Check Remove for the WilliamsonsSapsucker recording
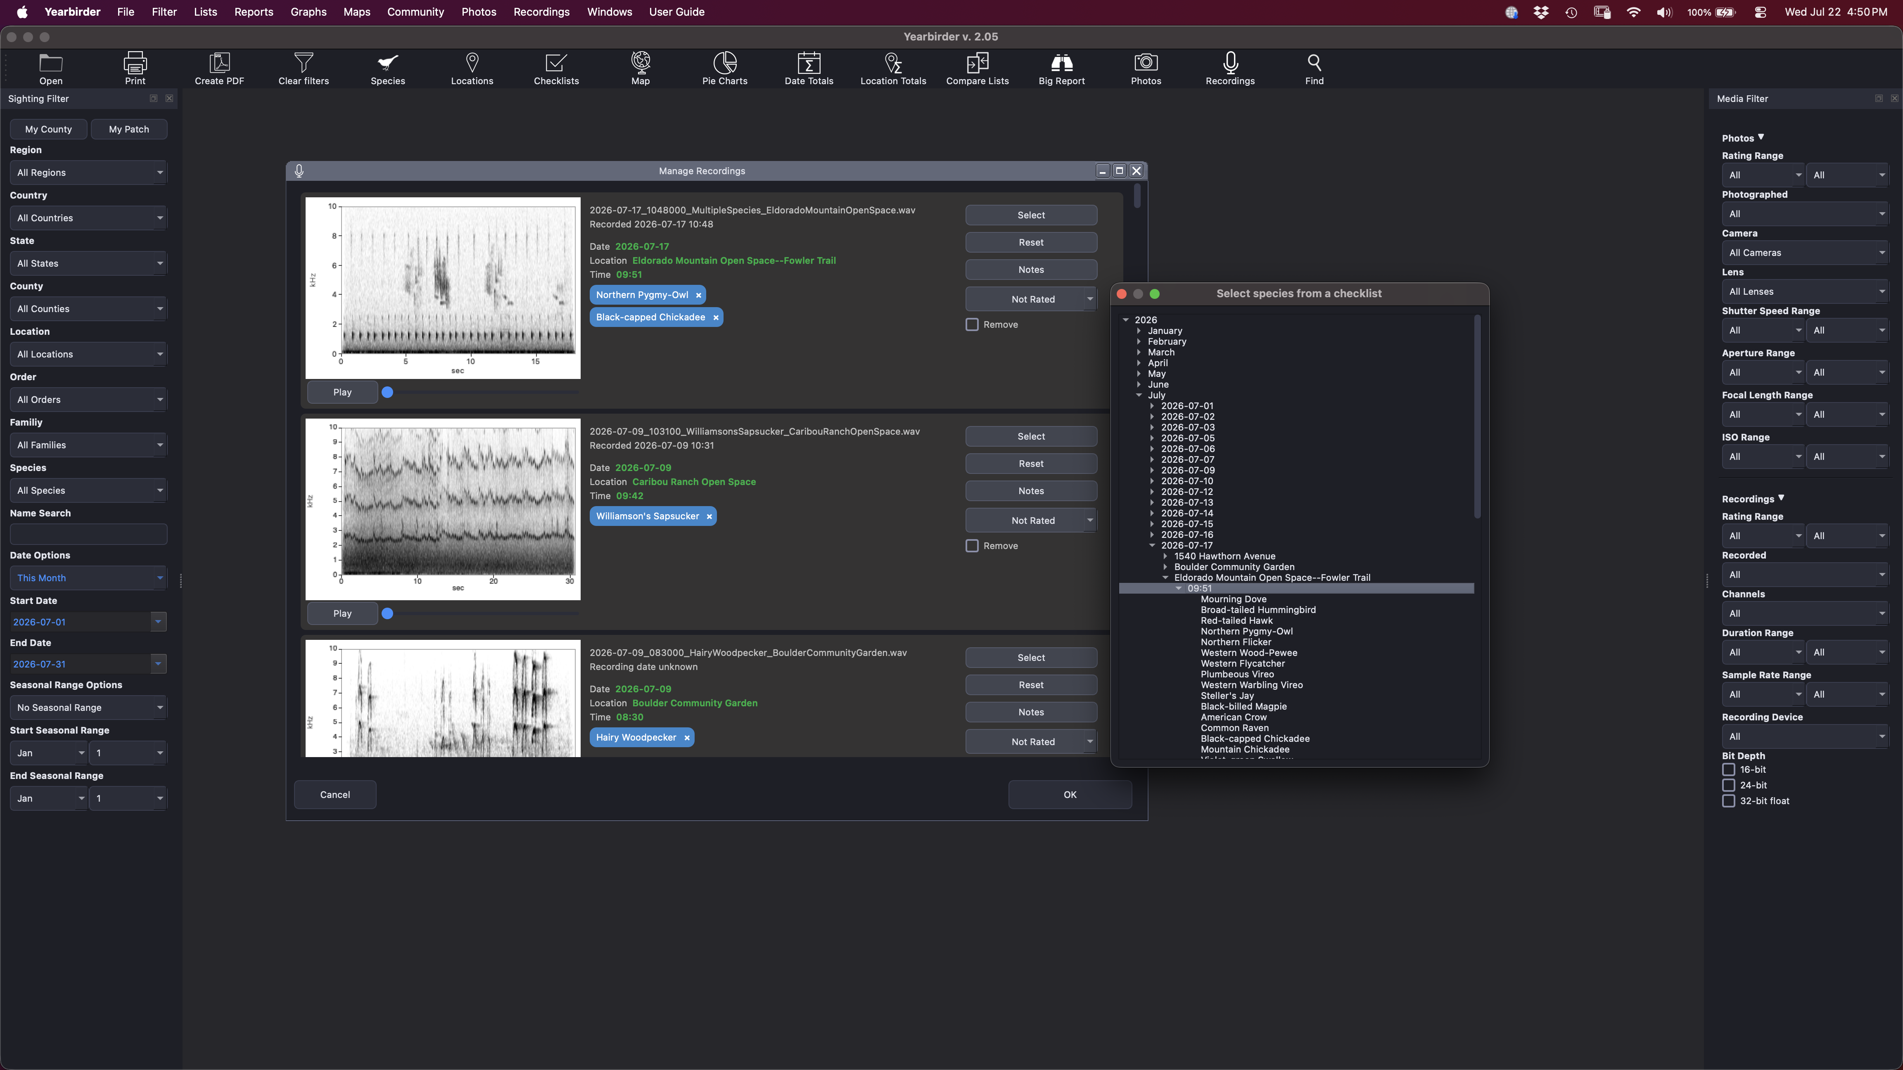 (972, 546)
